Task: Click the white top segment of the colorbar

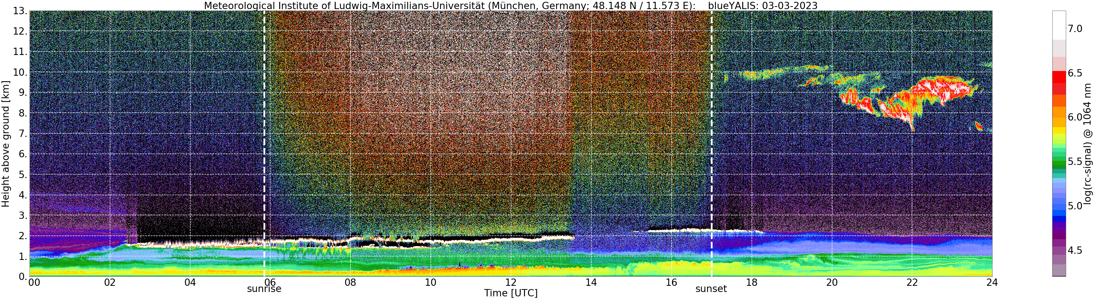Action: [1059, 25]
